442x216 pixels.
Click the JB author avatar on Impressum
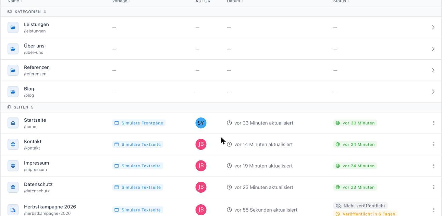click(201, 166)
